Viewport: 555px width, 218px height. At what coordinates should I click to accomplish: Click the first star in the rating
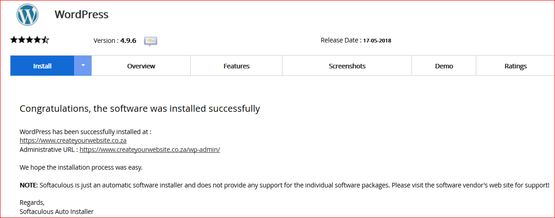(x=14, y=40)
